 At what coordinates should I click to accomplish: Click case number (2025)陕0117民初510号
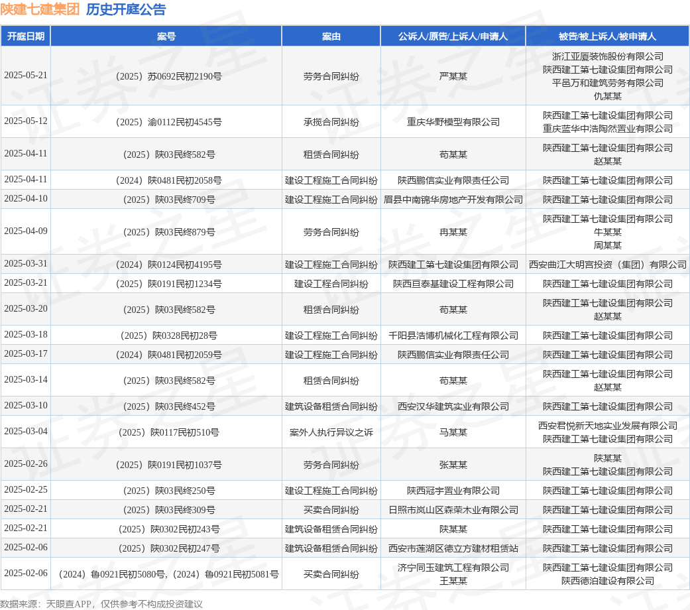click(x=168, y=432)
